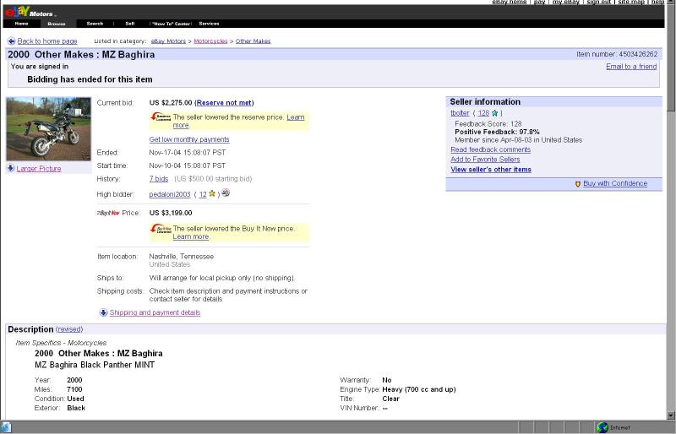Screen dimensions: 676x434
Task: Click the page icon at status bar left
Action: [x=5, y=427]
